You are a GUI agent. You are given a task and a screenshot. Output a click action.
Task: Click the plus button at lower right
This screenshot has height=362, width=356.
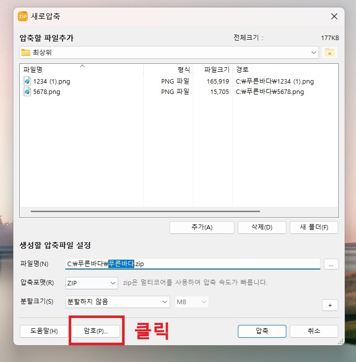pos(330,306)
